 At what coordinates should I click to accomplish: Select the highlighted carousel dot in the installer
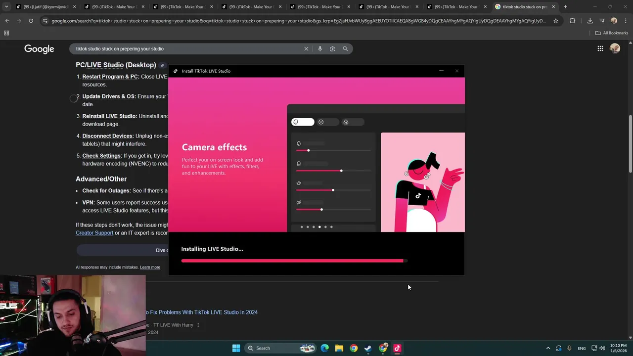319,227
